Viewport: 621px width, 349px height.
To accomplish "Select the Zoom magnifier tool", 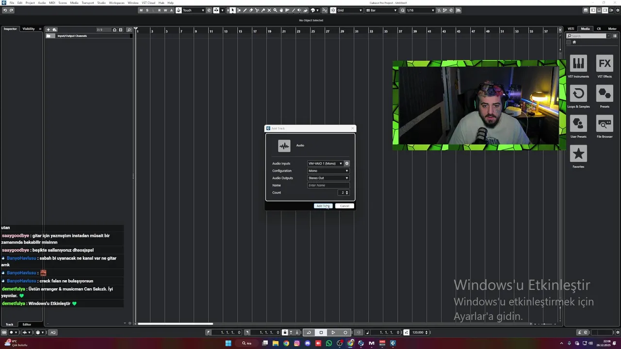I will coord(275,10).
